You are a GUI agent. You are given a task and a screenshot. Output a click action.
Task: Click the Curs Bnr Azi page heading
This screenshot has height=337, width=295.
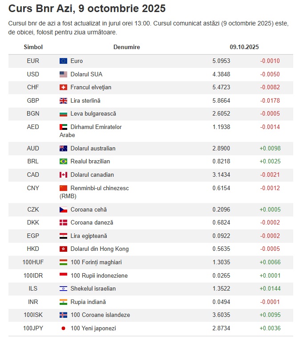pos(87,8)
